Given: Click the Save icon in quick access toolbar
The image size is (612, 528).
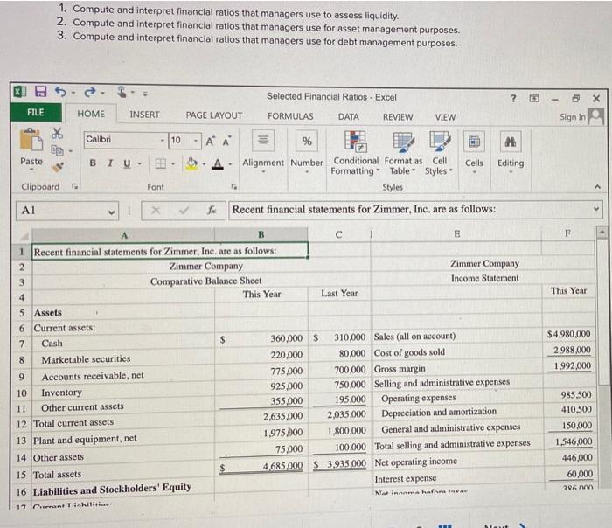Looking at the screenshot, I should pos(40,91).
